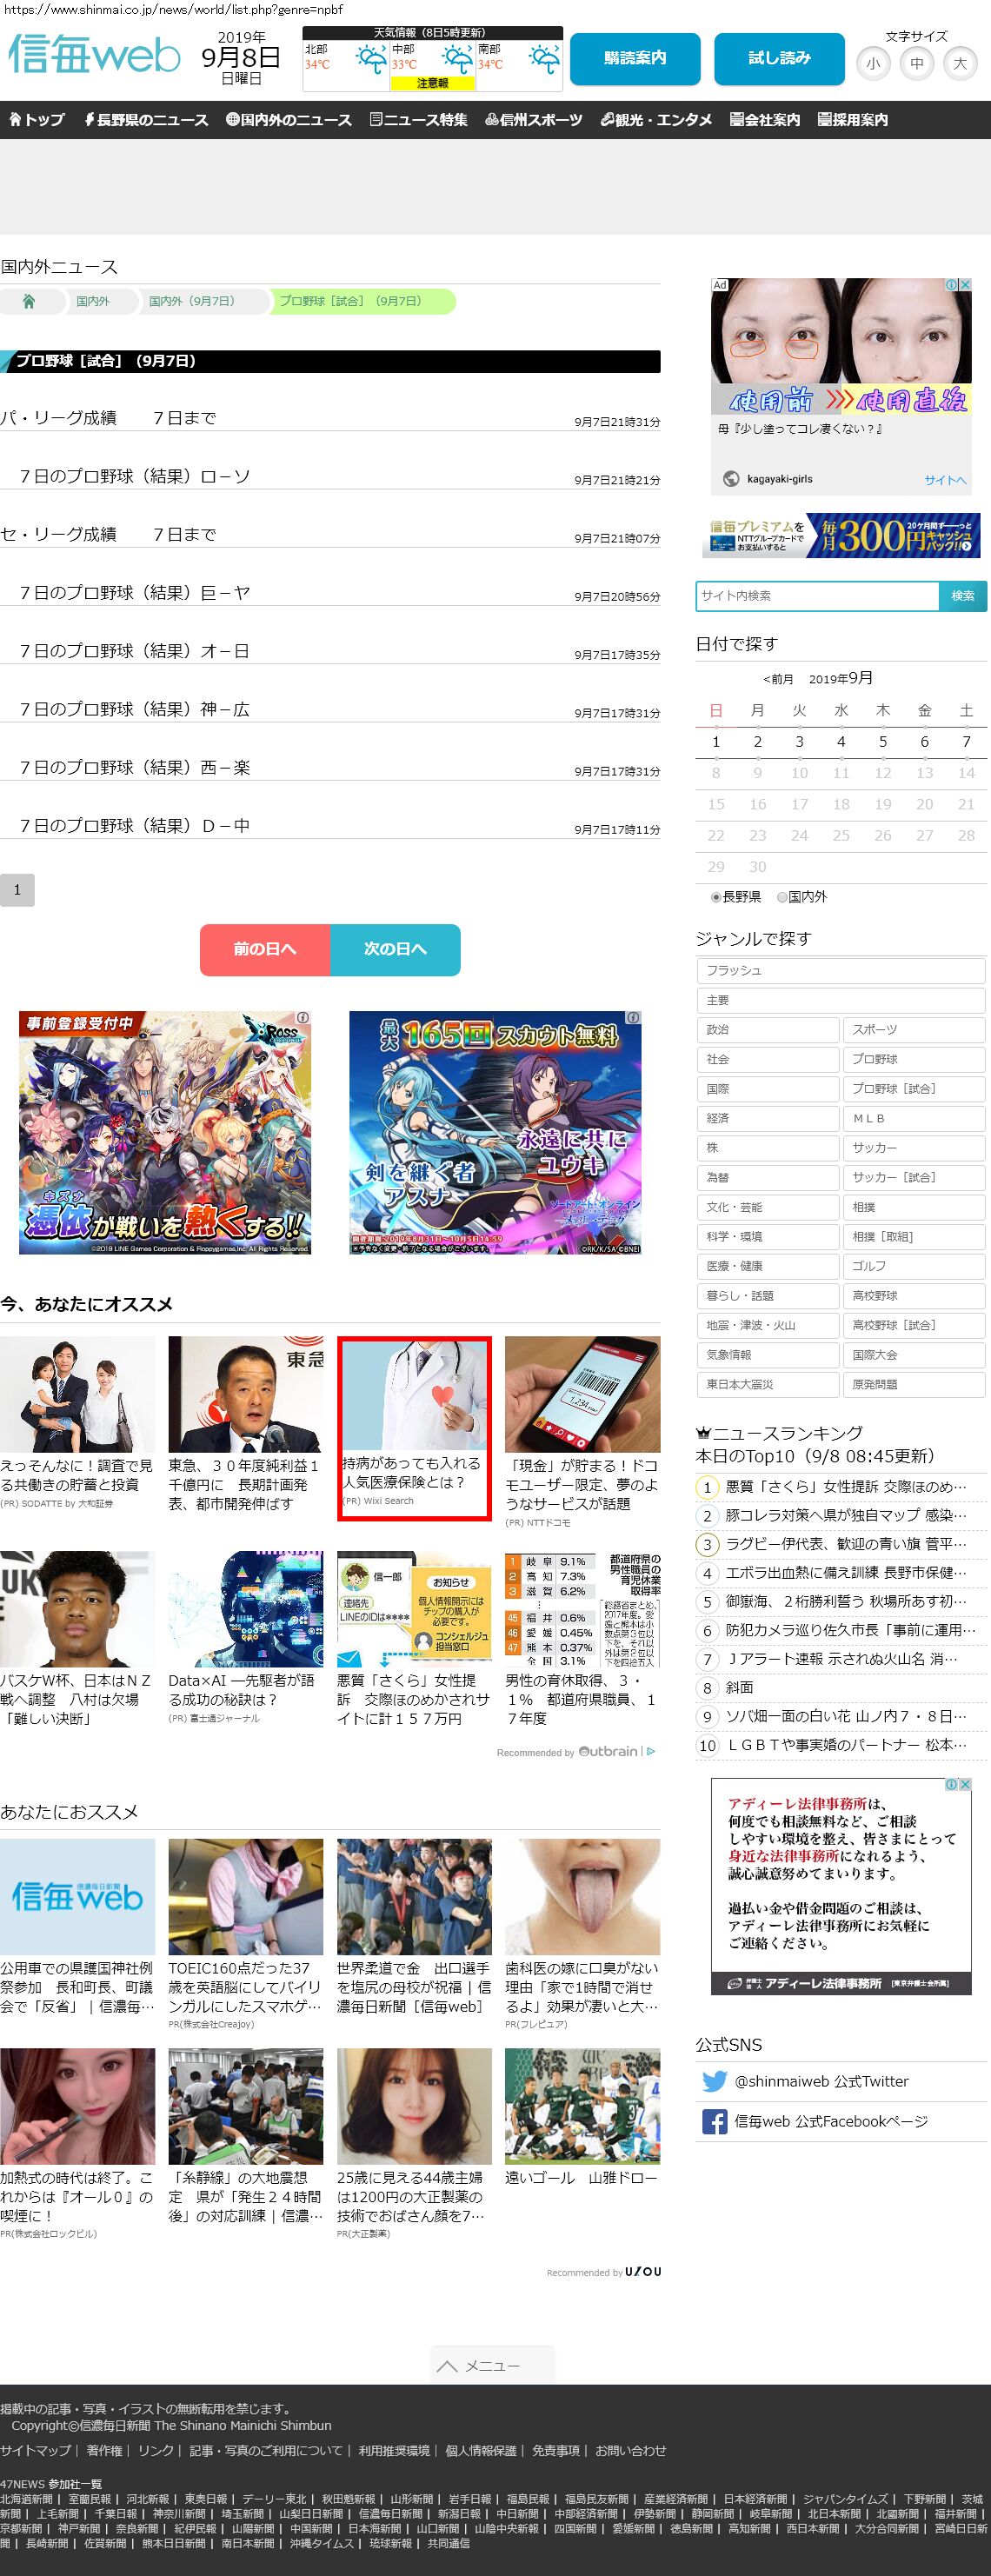
Task: Open バスケW杯 八村 article thumbnail
Action: (x=77, y=1609)
